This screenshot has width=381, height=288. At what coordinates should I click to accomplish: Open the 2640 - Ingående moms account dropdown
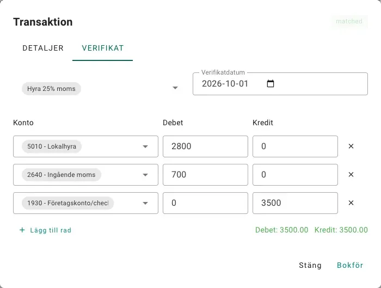(145, 175)
